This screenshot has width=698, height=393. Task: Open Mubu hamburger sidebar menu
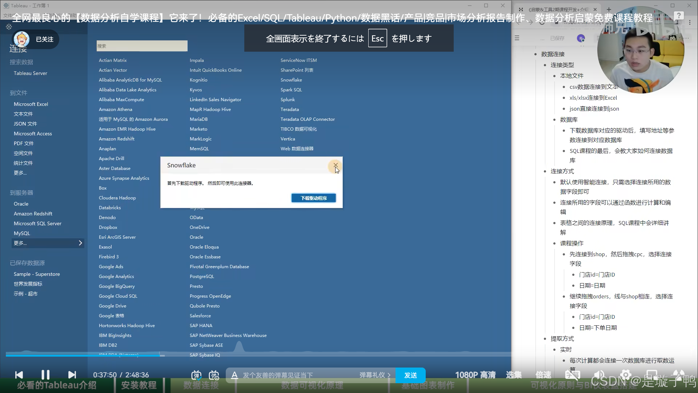pos(517,38)
